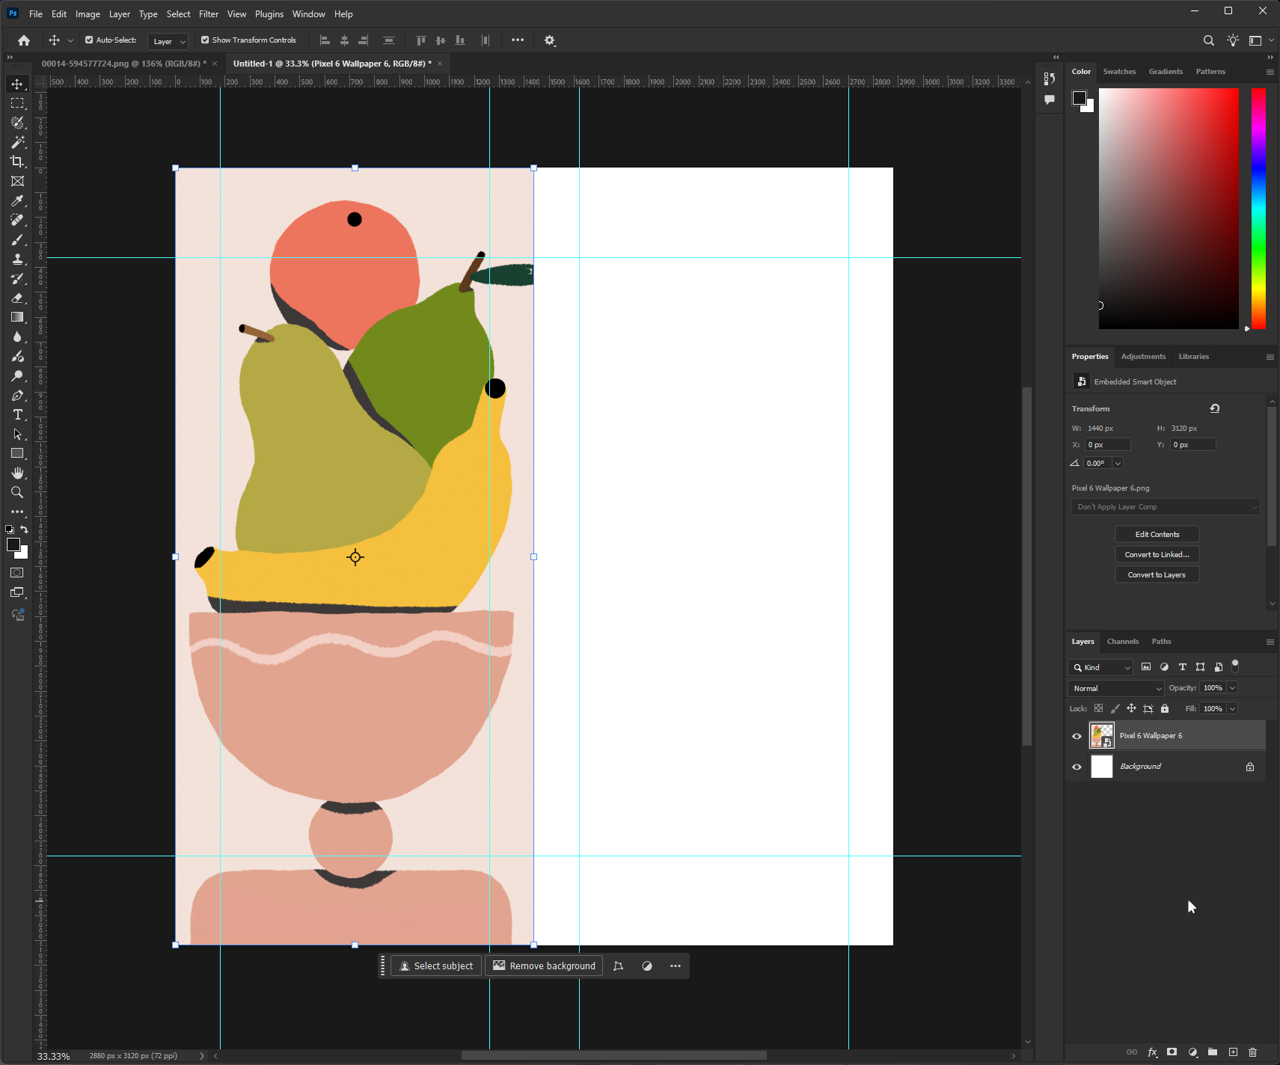Choose the Eraser tool
The image size is (1280, 1065).
(17, 298)
